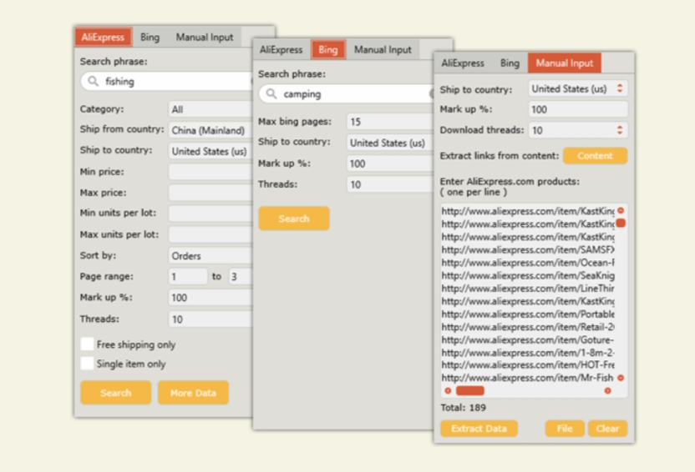Click the Extract Data button
695x472 pixels.
479,428
